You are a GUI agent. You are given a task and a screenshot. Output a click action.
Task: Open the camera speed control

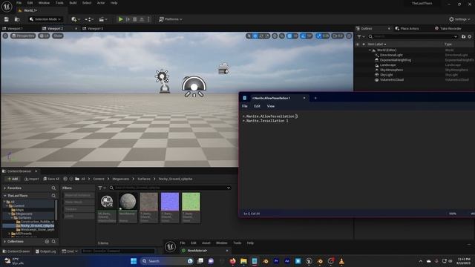pyautogui.click(x=338, y=36)
